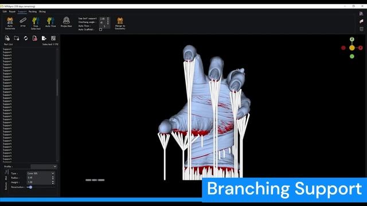Click the middle icon in right sidebar
367x206 pixels.
coord(361,21)
